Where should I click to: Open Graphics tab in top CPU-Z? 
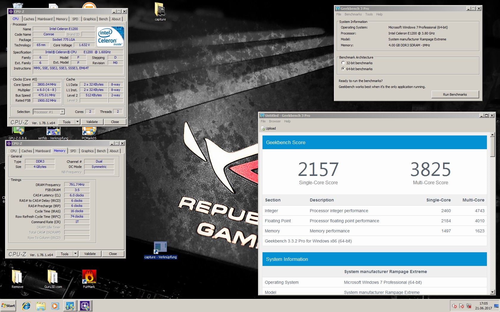point(89,19)
